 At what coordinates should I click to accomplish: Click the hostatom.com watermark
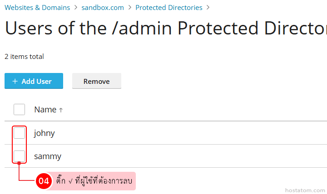(x=305, y=190)
